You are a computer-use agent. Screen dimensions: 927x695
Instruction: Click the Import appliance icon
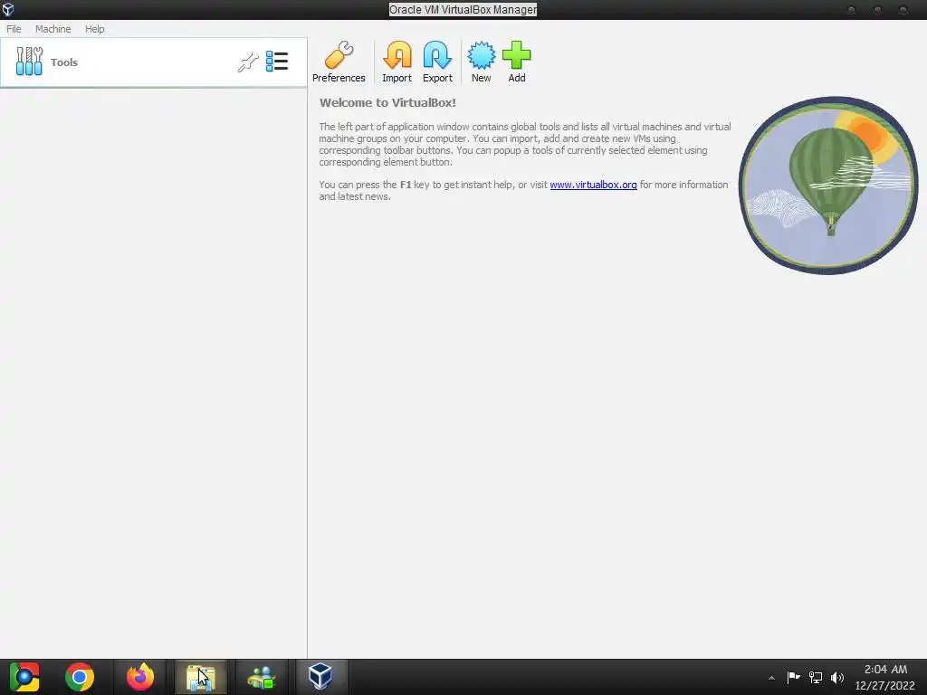(397, 62)
